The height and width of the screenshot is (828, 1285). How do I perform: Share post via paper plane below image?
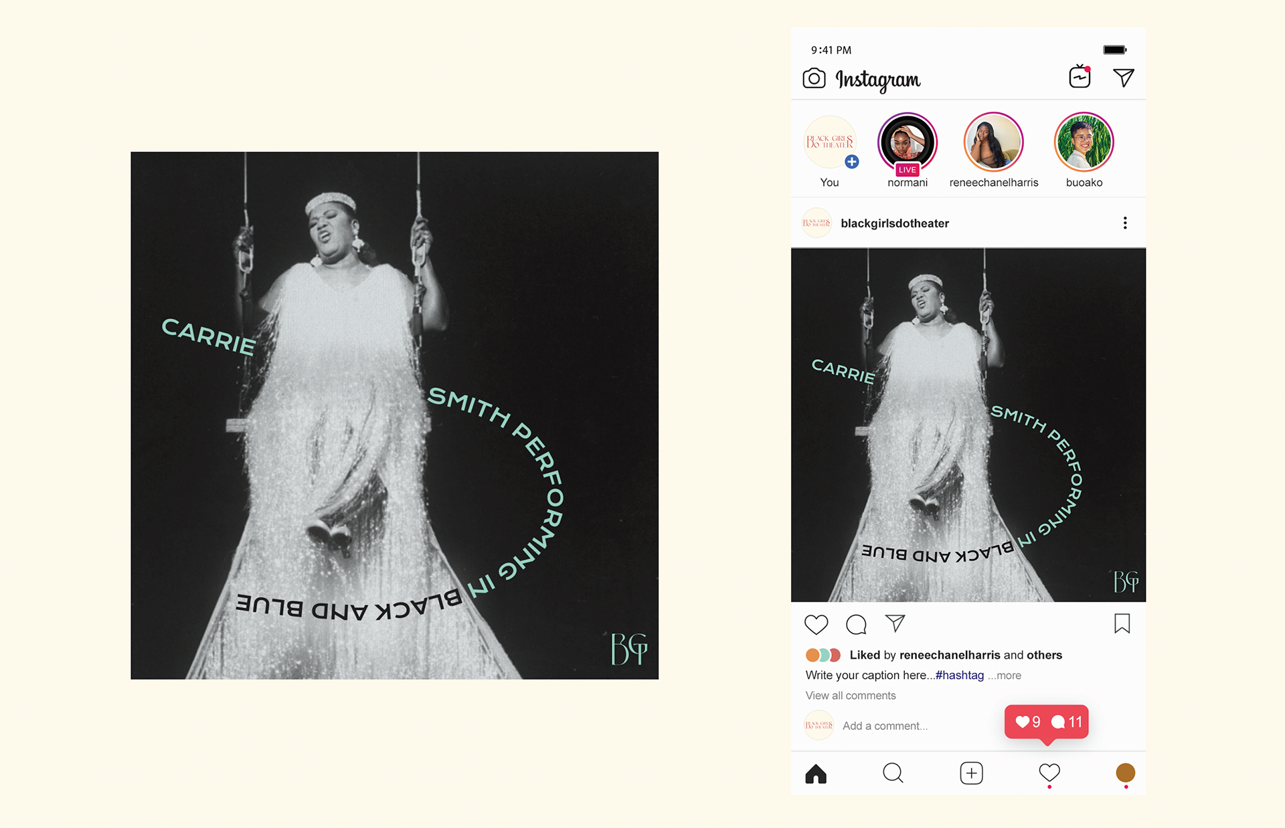coord(895,623)
